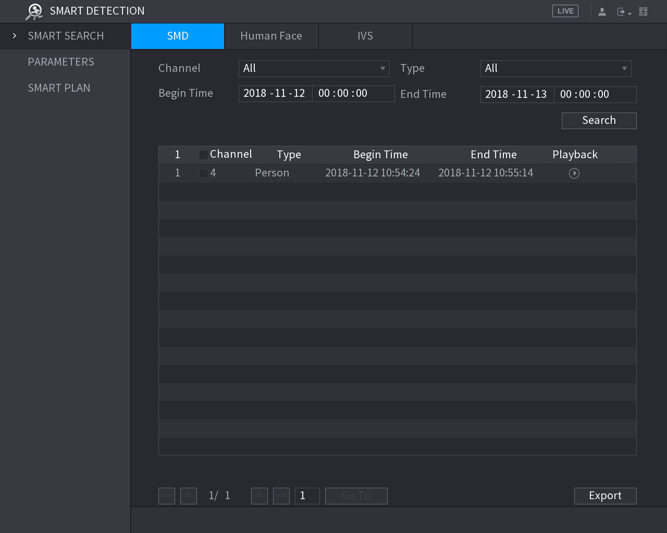Click the End Time date field 2018-11-13
Image resolution: width=667 pixels, height=533 pixels.
tap(517, 94)
